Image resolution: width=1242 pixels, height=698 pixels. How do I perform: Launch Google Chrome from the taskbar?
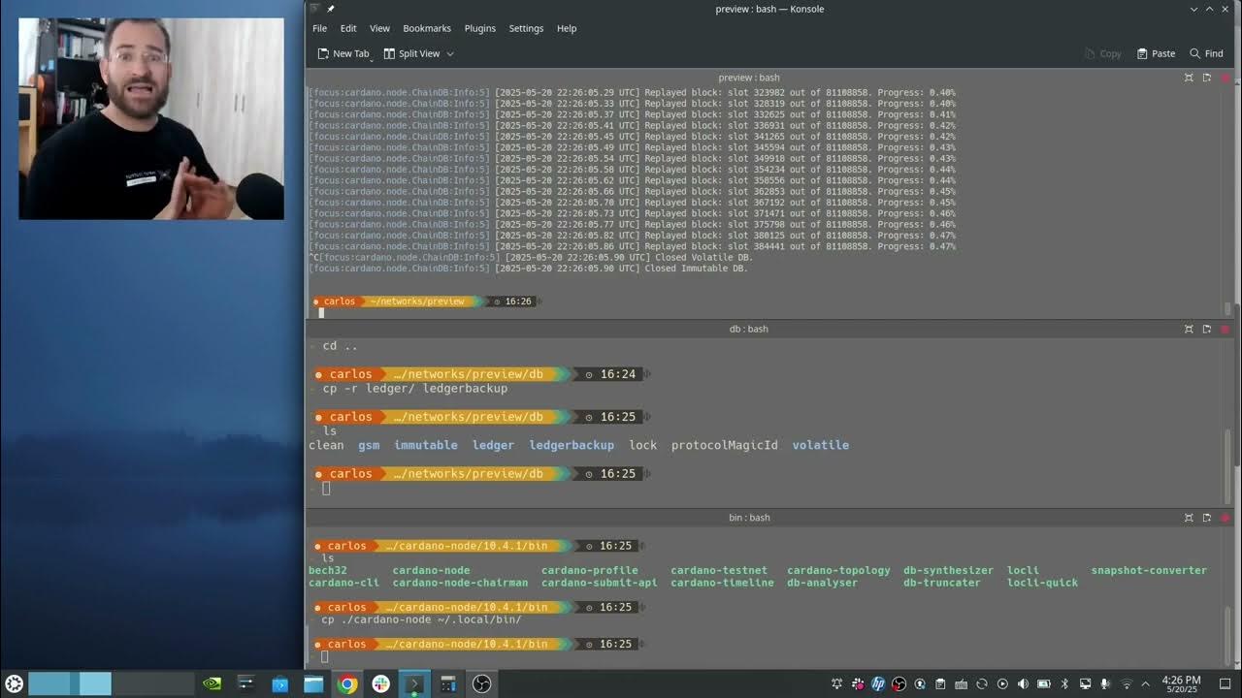tap(346, 683)
